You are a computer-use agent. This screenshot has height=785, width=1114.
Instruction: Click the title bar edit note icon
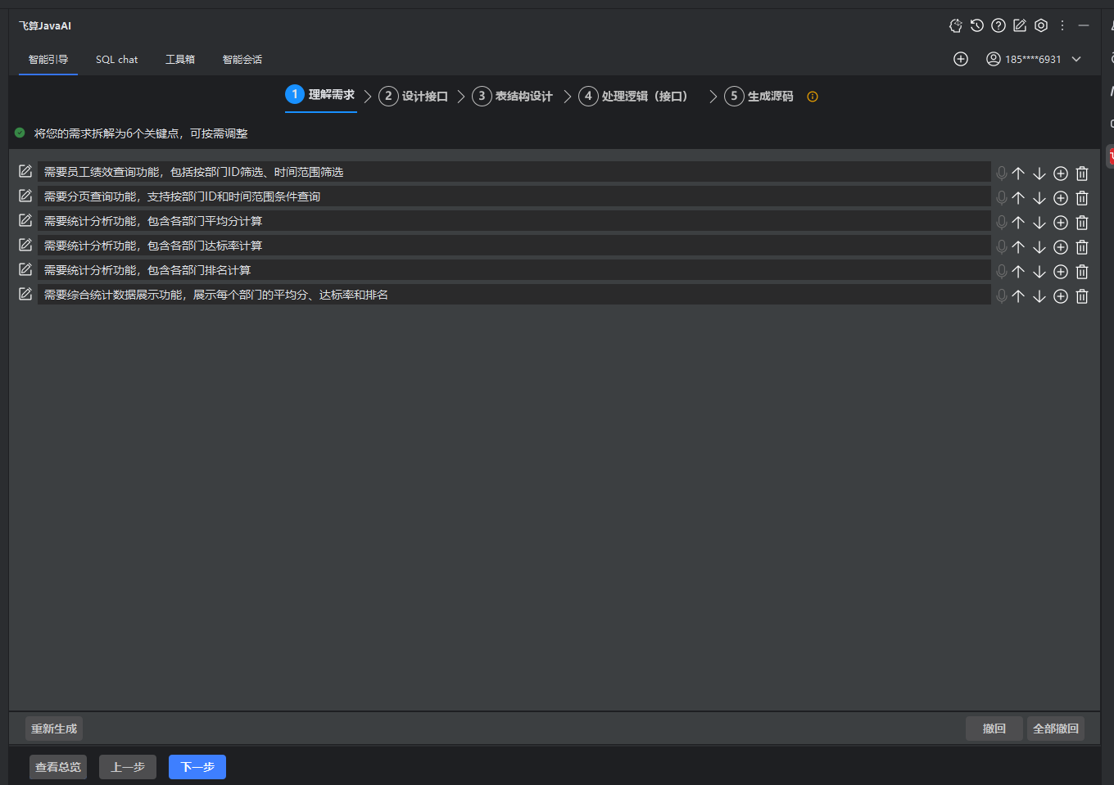[1020, 25]
